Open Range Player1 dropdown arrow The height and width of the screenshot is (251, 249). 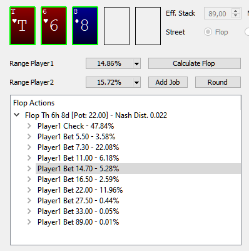pos(136,63)
